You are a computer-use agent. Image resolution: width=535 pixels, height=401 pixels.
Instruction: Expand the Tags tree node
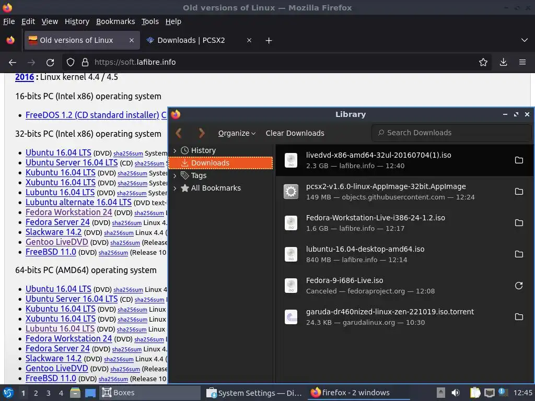pos(175,175)
